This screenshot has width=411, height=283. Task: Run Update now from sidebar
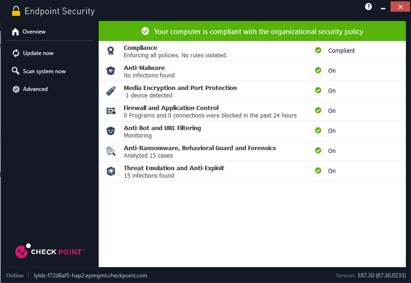point(38,53)
